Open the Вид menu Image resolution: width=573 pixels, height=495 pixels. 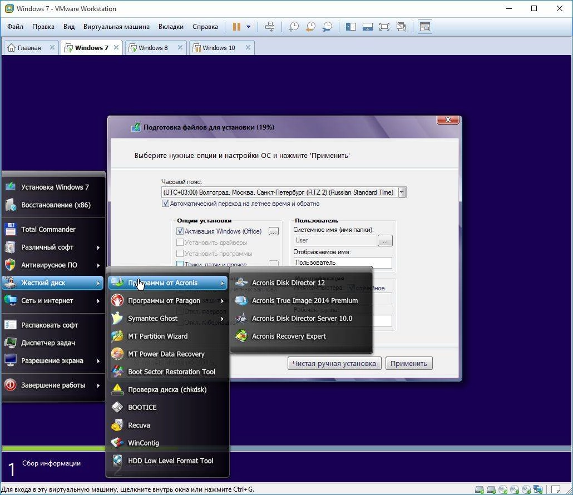pos(68,27)
